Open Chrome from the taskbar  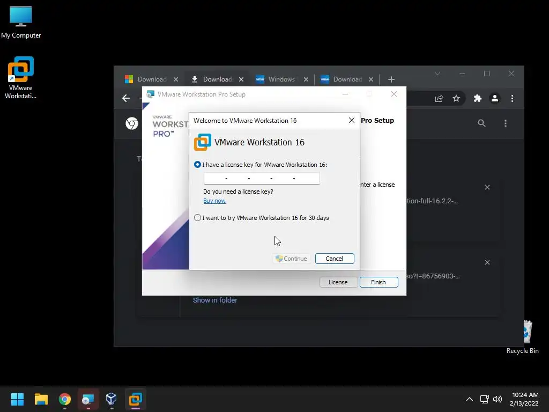point(65,399)
